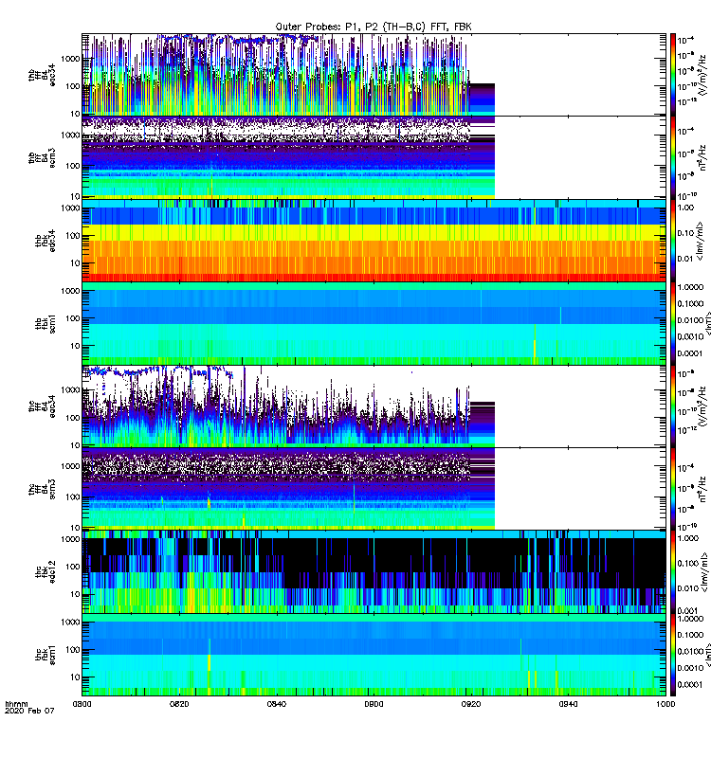Select the thc fbk scm1 panel label

pyautogui.click(x=45, y=655)
